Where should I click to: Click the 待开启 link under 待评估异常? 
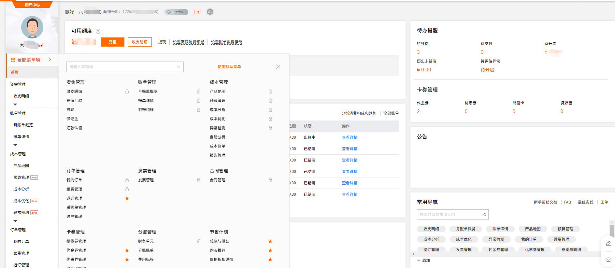(487, 70)
